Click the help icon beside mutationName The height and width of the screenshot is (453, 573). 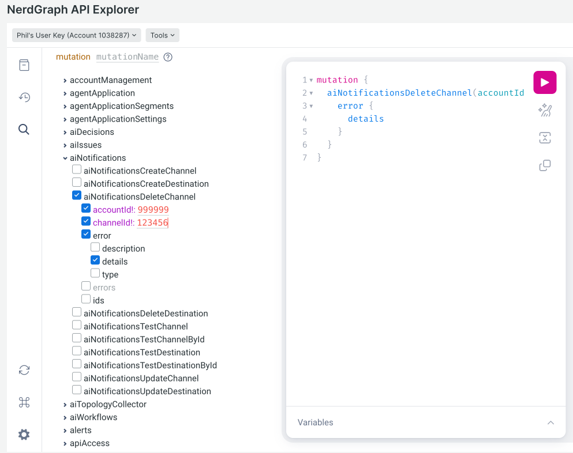tap(168, 57)
